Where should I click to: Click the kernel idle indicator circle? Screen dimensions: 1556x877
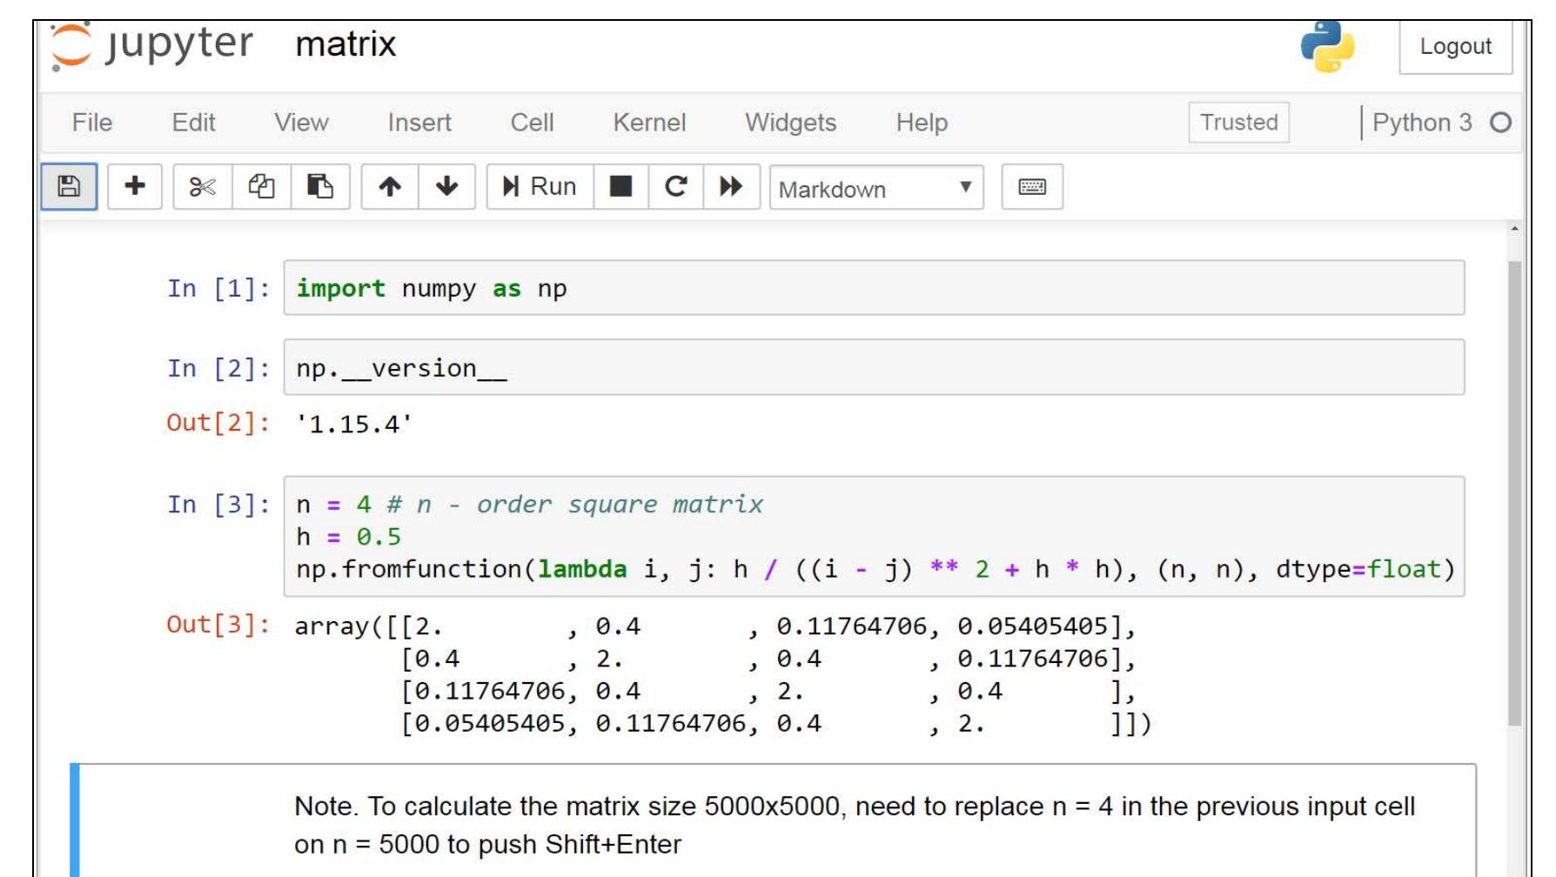(x=1500, y=123)
